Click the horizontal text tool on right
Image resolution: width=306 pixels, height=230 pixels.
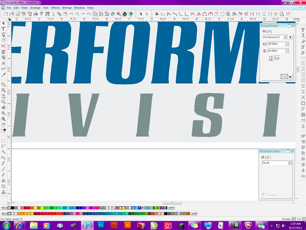click(303, 30)
